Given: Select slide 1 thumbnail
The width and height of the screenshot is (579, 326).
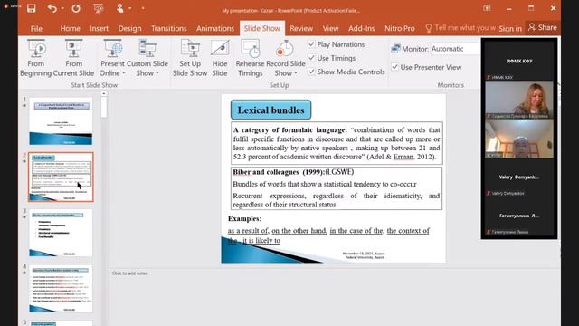Looking at the screenshot, I should click(61, 121).
